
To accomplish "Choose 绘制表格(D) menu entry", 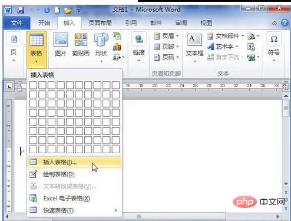I will click(74, 174).
